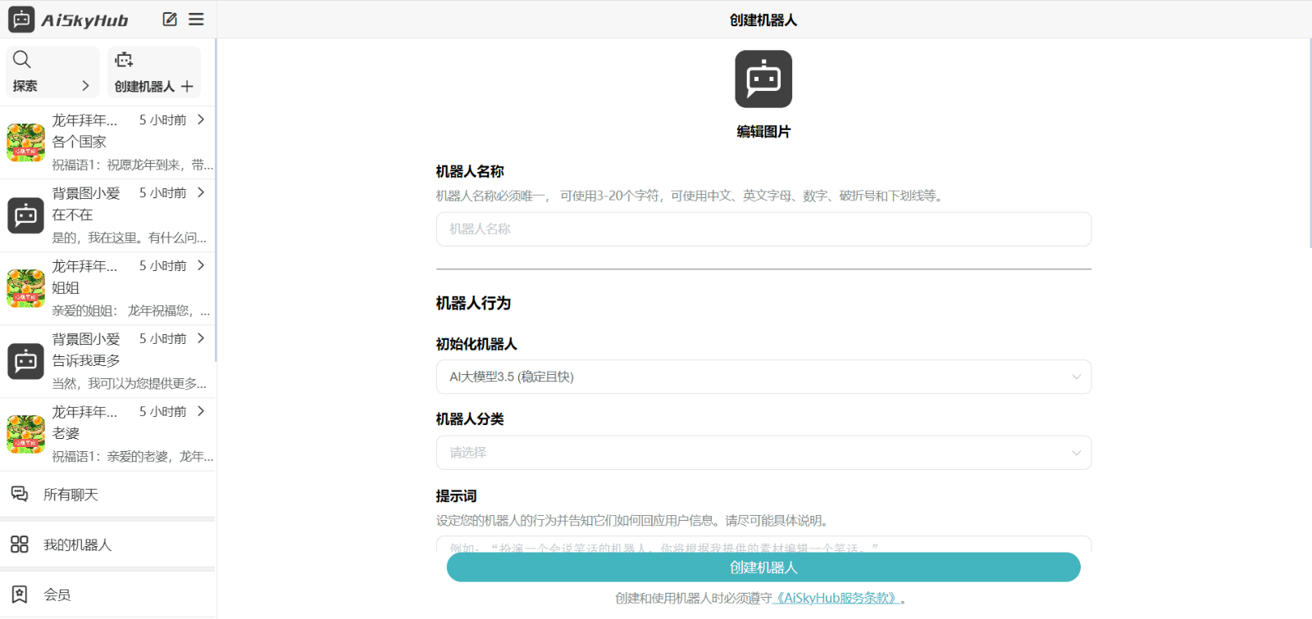
Task: Click the 我的机器人 grid icon
Action: (x=20, y=544)
